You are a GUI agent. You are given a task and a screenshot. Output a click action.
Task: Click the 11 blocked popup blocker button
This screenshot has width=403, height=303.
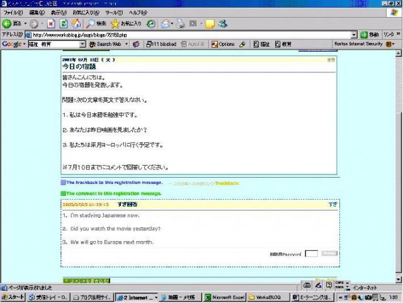pyautogui.click(x=161, y=44)
